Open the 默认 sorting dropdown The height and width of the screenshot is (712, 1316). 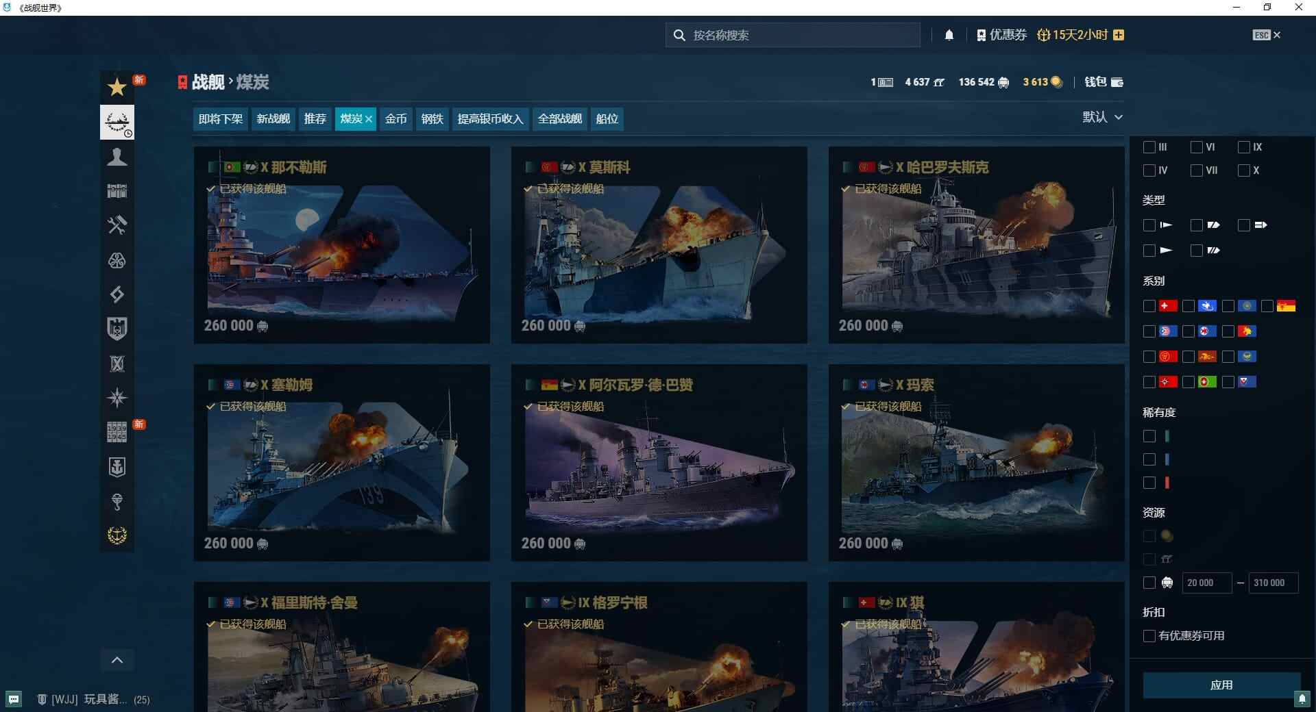(x=1103, y=117)
